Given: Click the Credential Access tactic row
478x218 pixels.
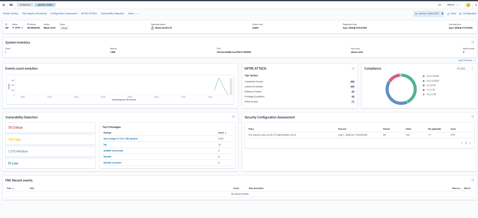Looking at the screenshot, I should pos(299,82).
